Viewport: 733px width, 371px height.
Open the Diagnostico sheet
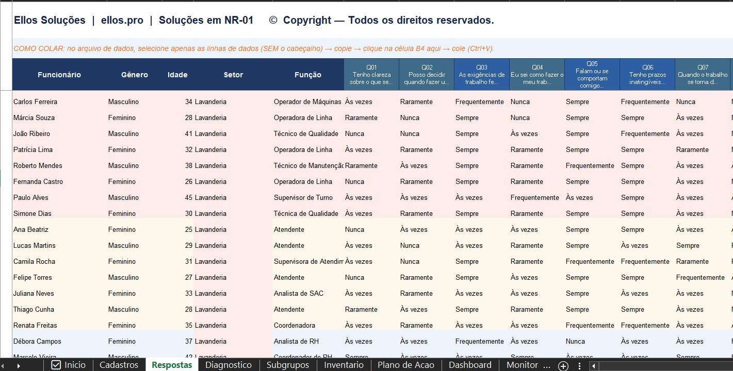coord(228,365)
